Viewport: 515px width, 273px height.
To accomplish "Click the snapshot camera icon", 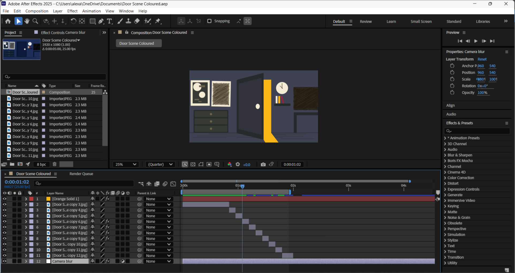I will pos(263,164).
